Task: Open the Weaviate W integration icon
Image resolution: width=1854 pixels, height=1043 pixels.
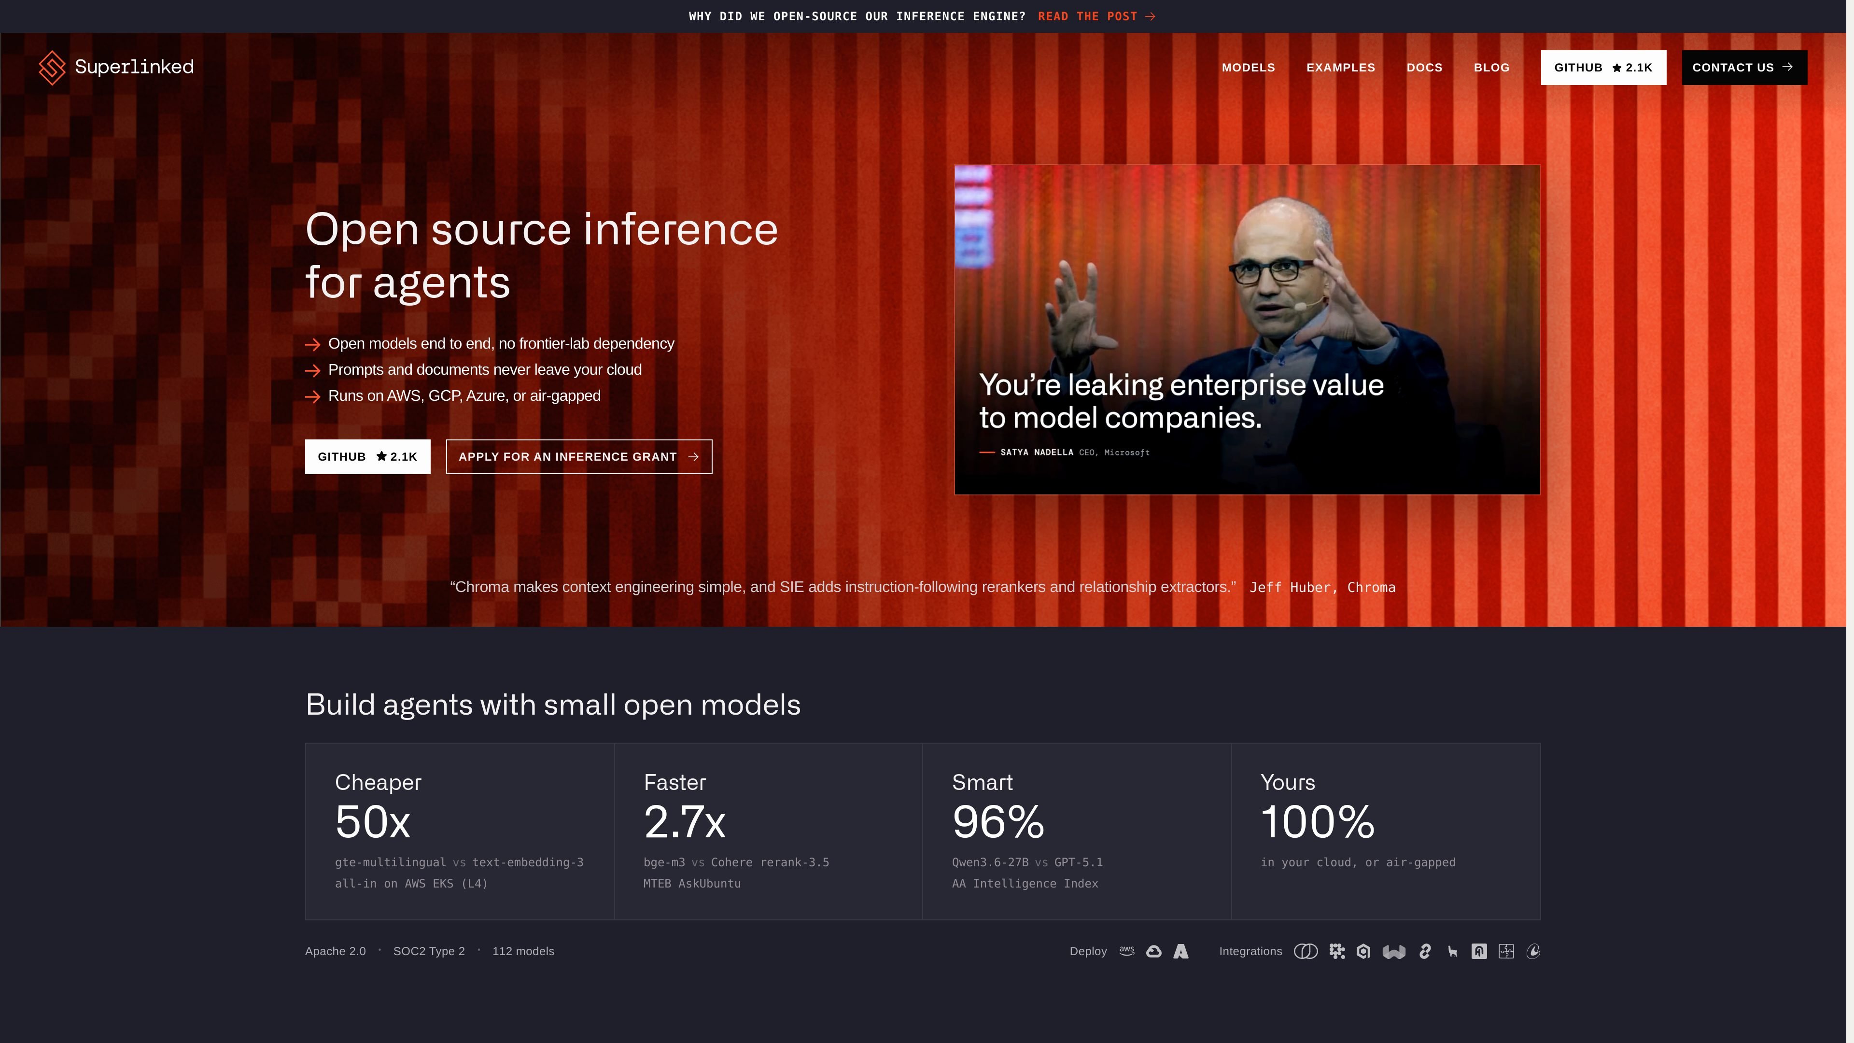Action: click(x=1394, y=952)
